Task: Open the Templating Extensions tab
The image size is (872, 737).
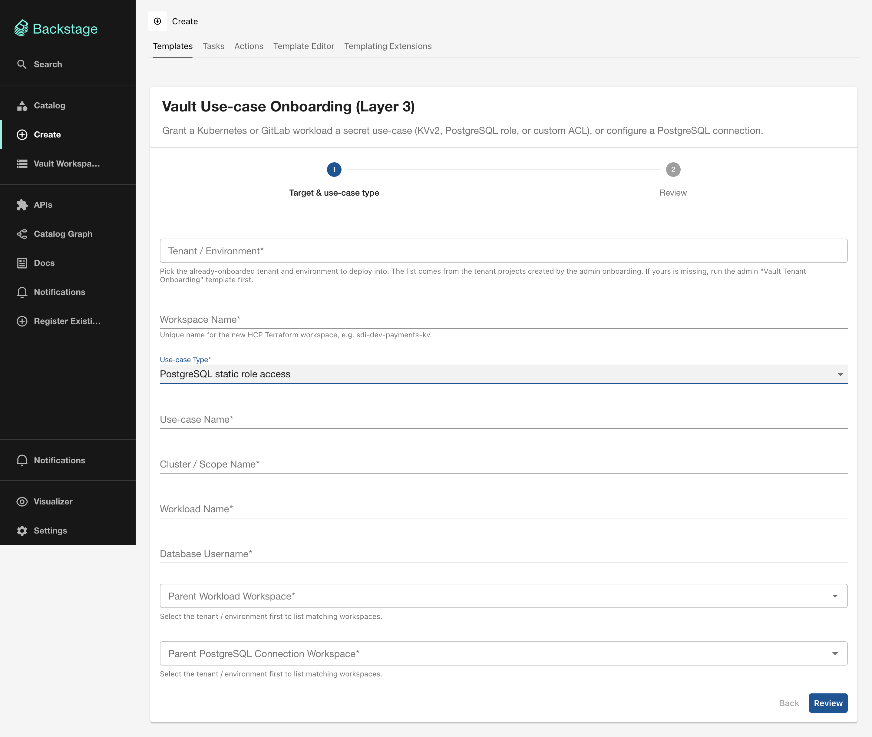Action: pos(388,46)
